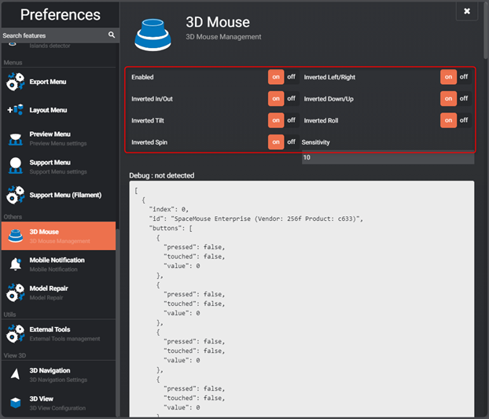Click the External Tools icon
The height and width of the screenshot is (419, 489).
tap(15, 334)
